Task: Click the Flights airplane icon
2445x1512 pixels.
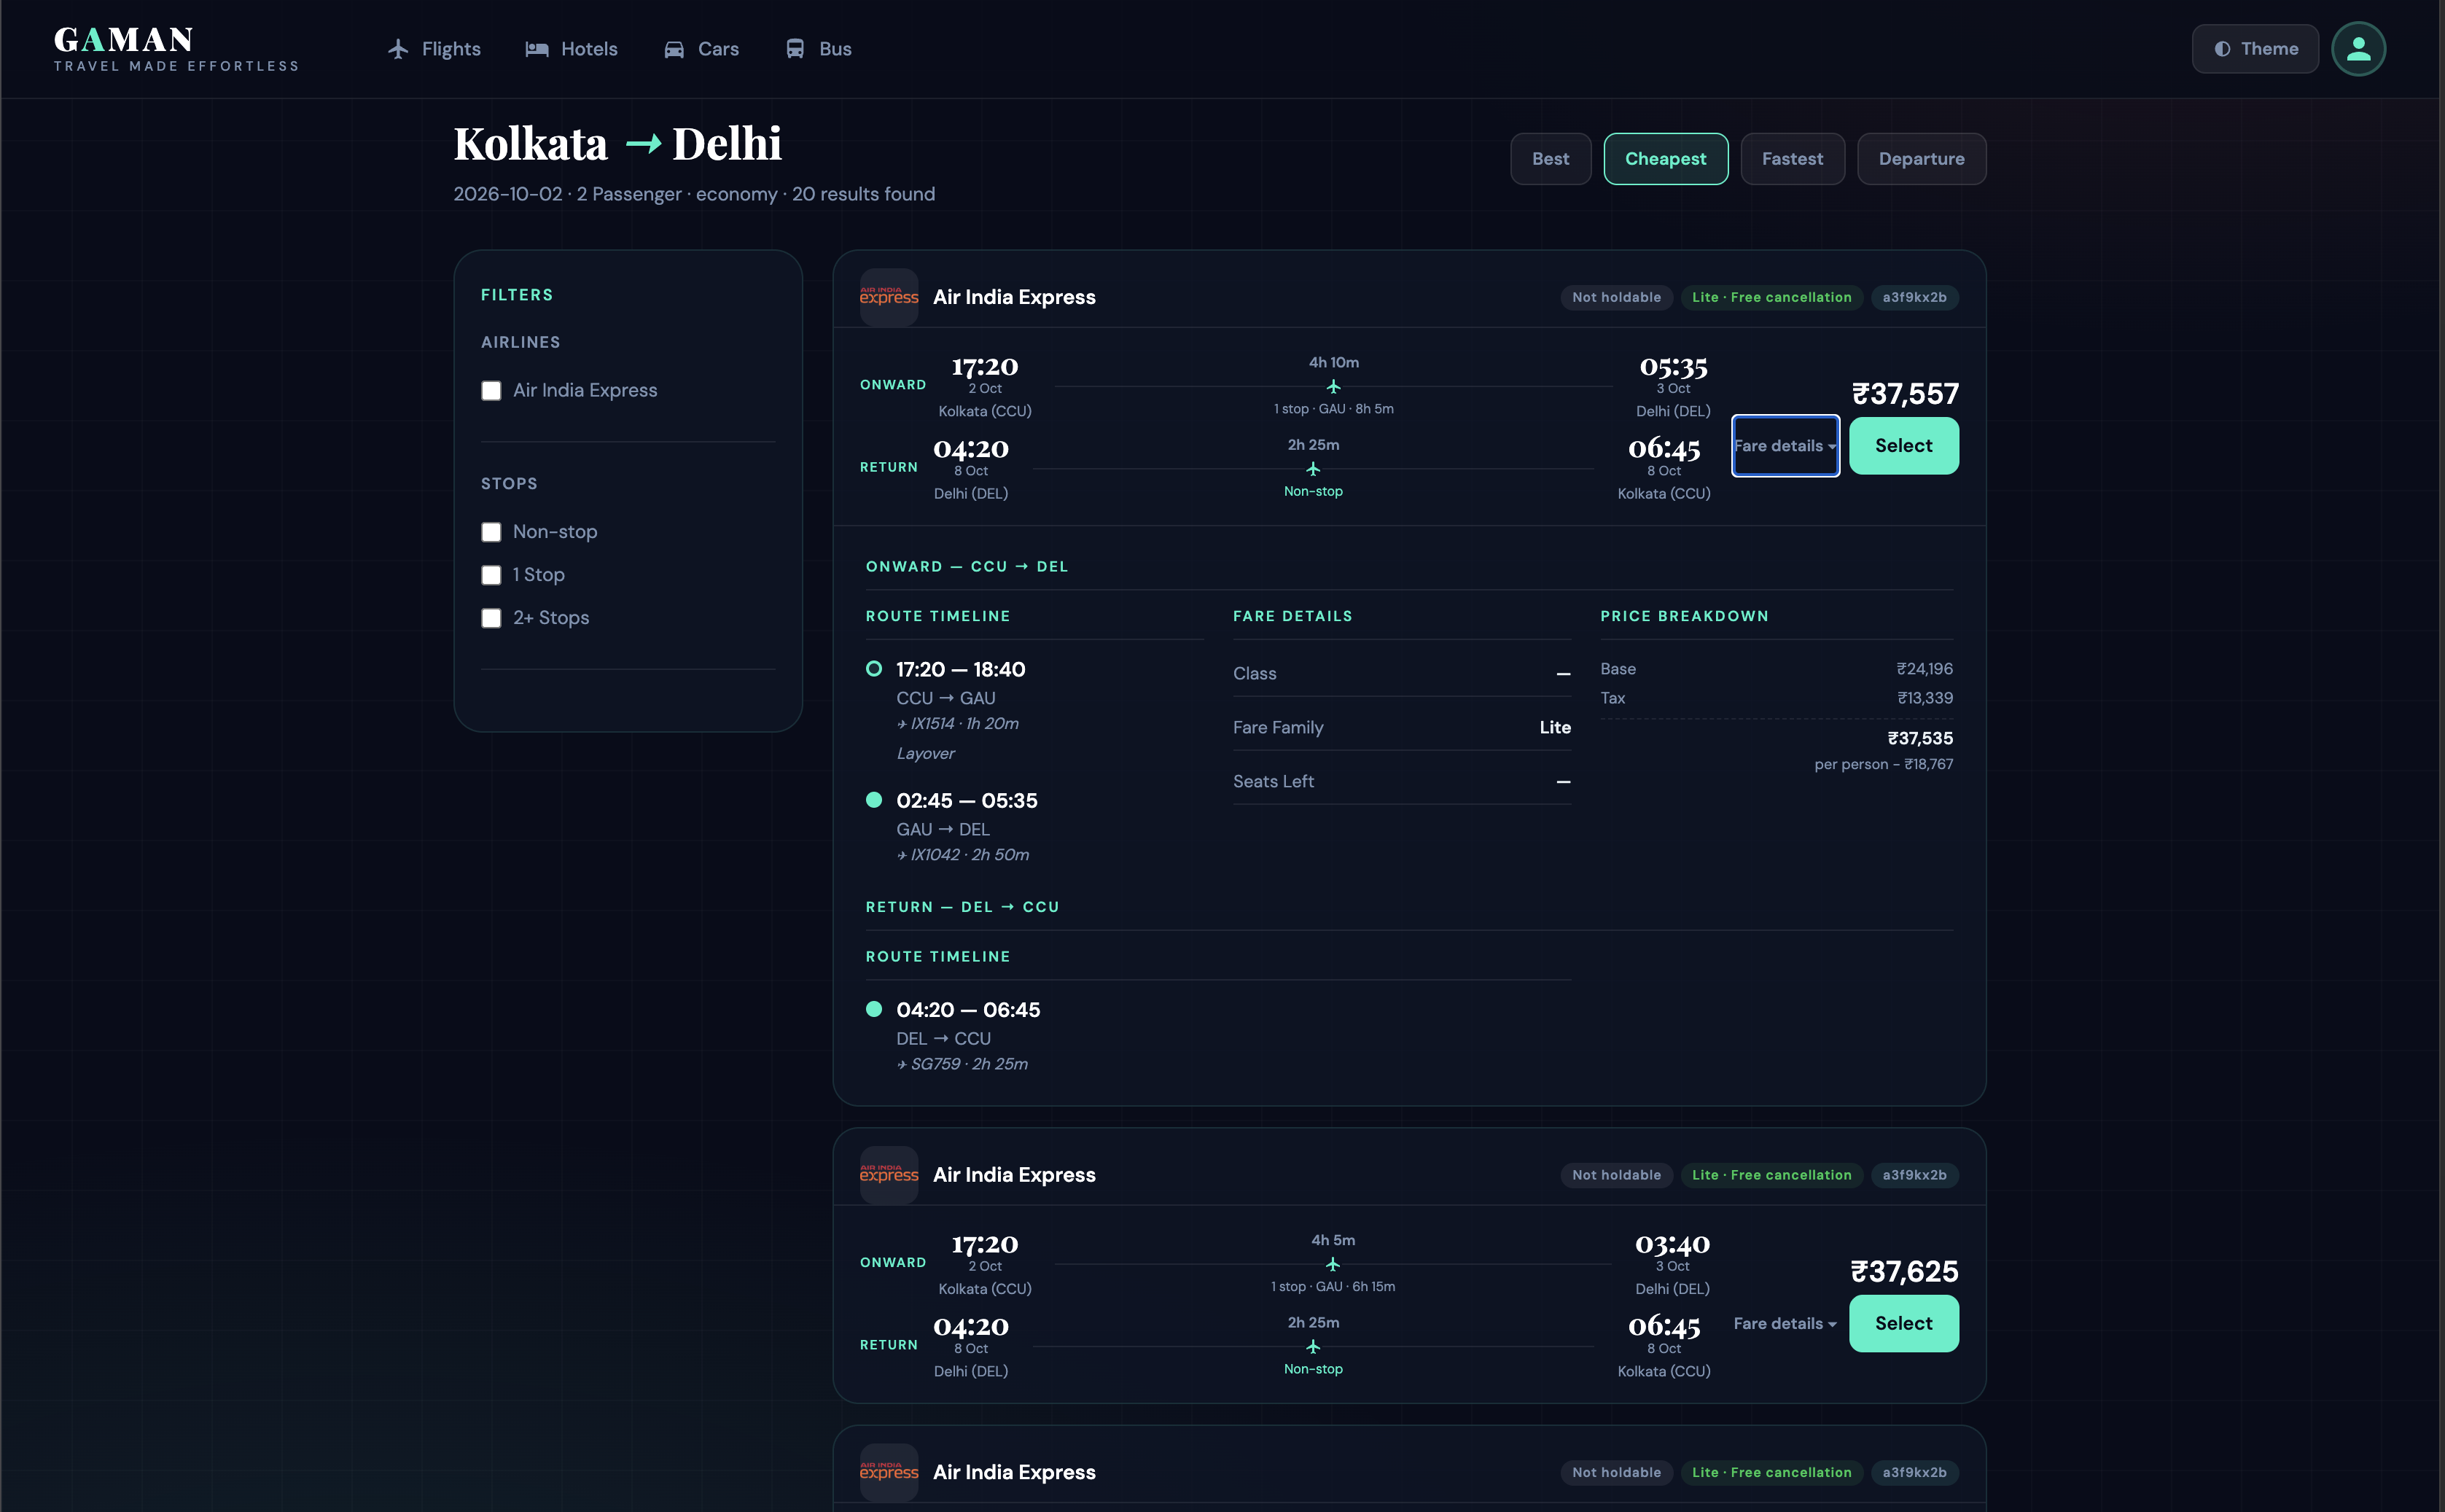Action: coord(398,49)
